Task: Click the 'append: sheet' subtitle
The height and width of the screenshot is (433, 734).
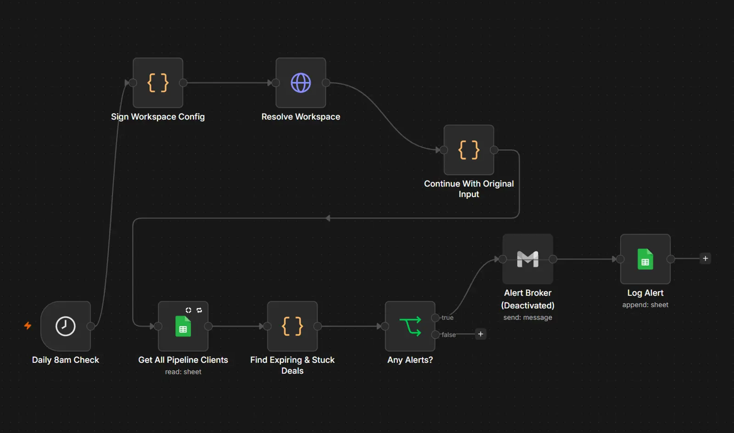Action: [645, 305]
